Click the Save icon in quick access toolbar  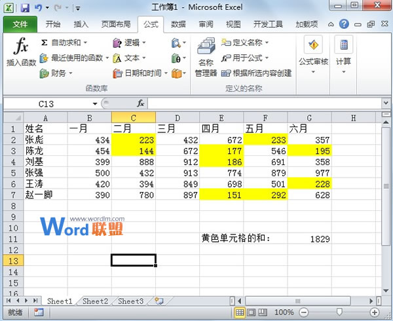(x=25, y=9)
